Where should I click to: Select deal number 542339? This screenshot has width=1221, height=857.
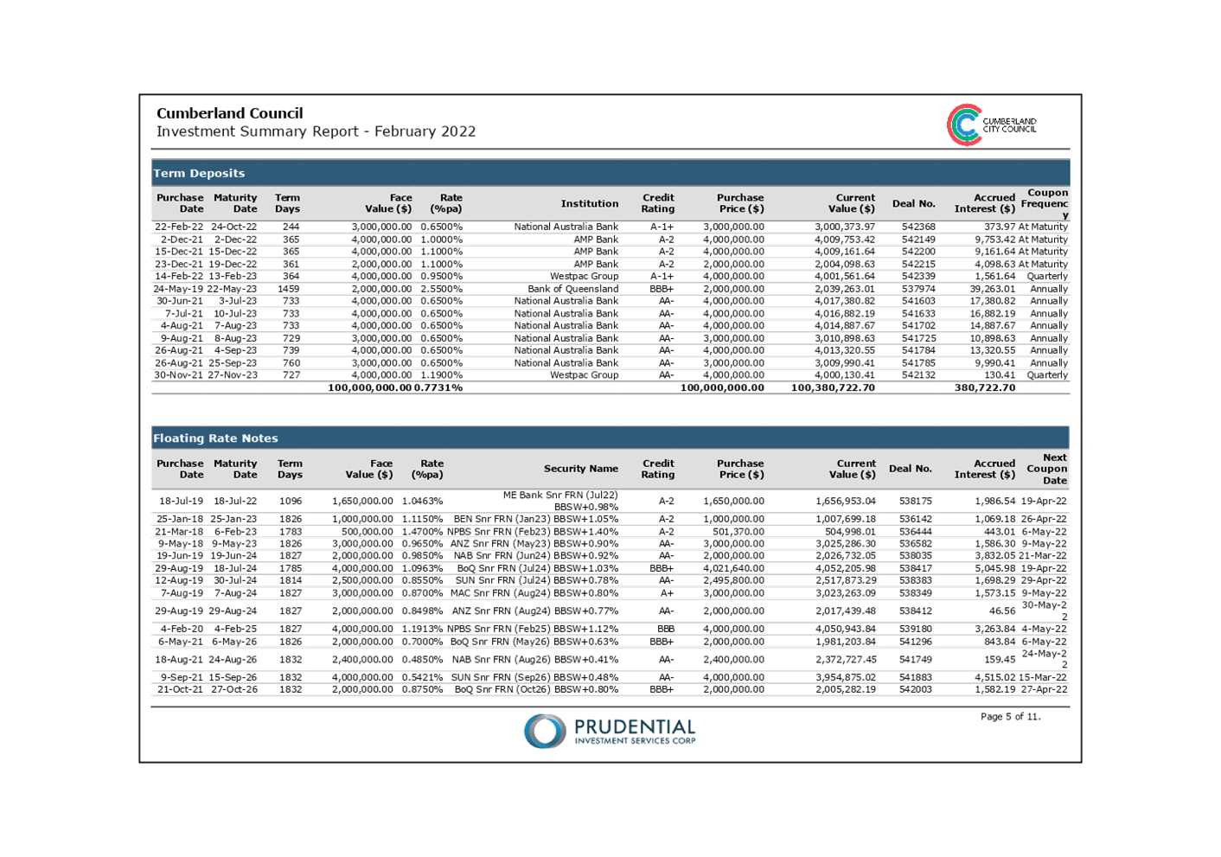click(x=917, y=276)
